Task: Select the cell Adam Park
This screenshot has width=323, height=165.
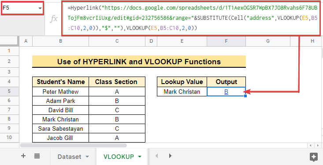Action: (x=60, y=101)
